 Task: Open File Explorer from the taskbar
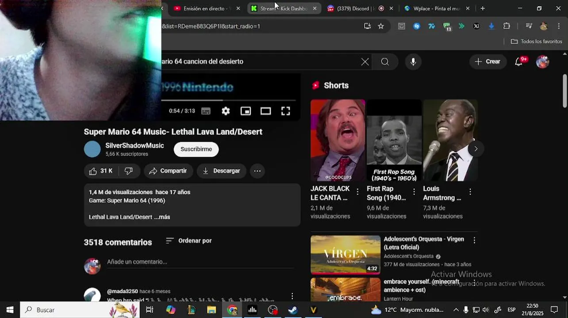click(x=211, y=310)
